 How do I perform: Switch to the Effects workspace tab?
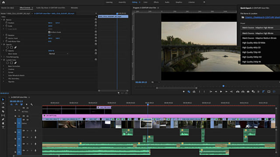tap(156, 2)
